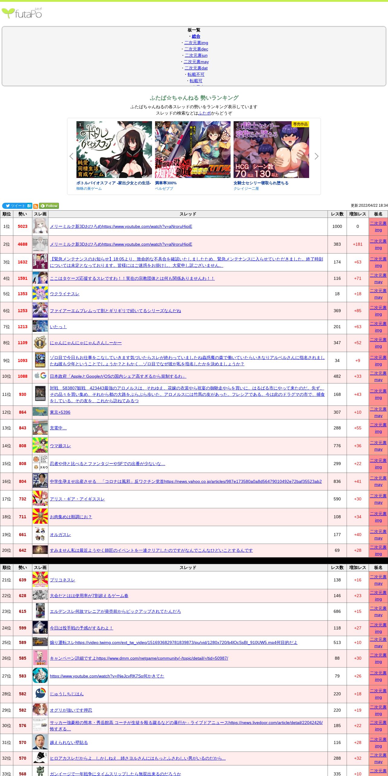Open 大会だとはは使用率 thread link
Viewport: 388px width, 776px height.
pos(89,596)
